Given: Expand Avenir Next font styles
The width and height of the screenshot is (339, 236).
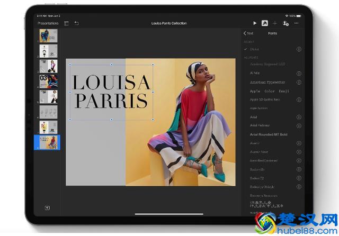Looking at the screenshot, I should click(299, 152).
